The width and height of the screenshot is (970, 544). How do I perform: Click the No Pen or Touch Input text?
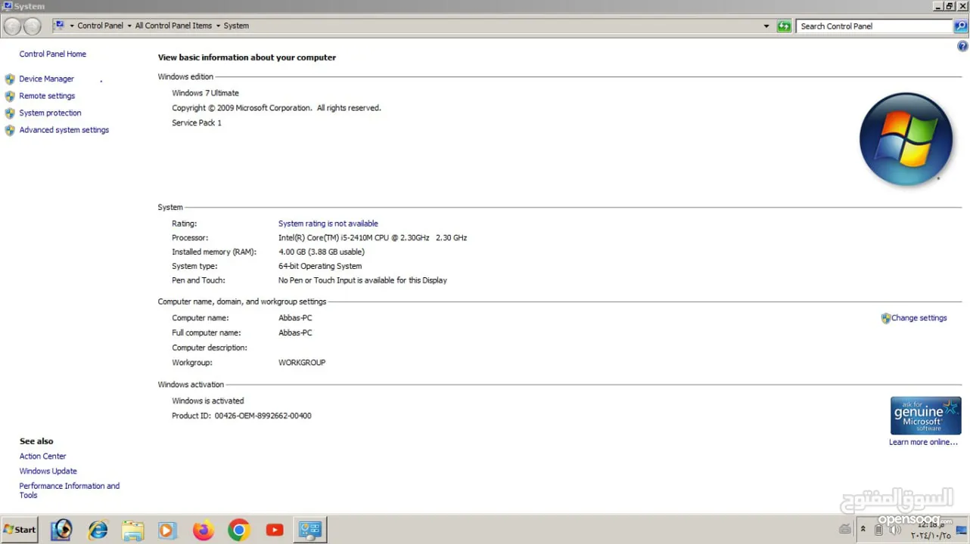pos(362,280)
